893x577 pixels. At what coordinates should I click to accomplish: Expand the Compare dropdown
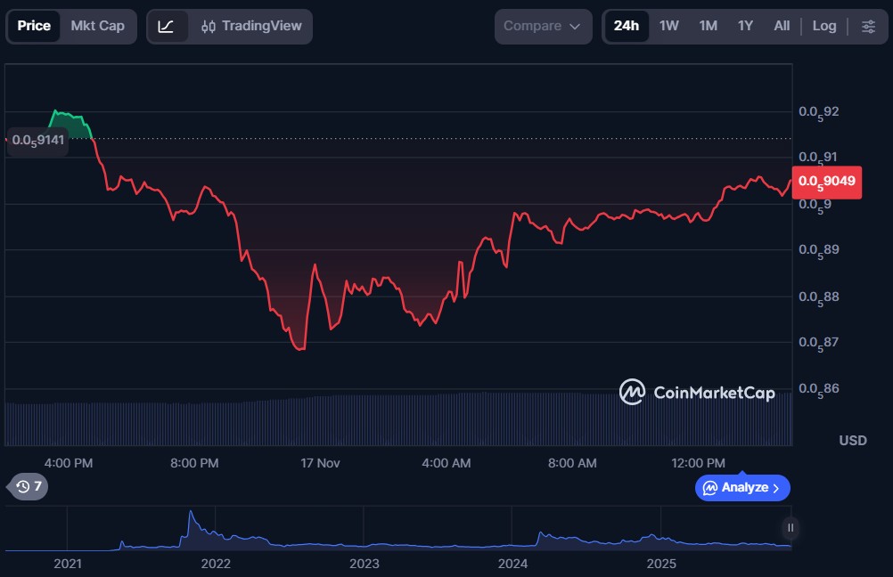543,26
